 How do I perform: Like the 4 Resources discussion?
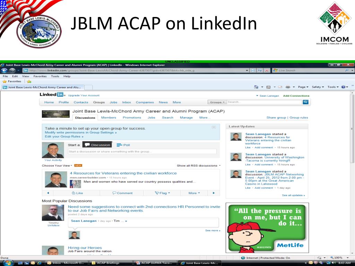click(77, 193)
